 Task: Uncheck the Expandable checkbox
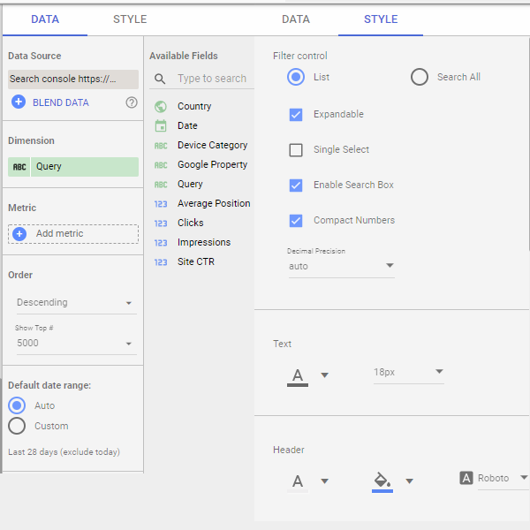click(296, 115)
